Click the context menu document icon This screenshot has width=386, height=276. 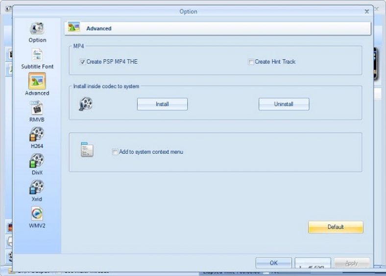click(87, 149)
